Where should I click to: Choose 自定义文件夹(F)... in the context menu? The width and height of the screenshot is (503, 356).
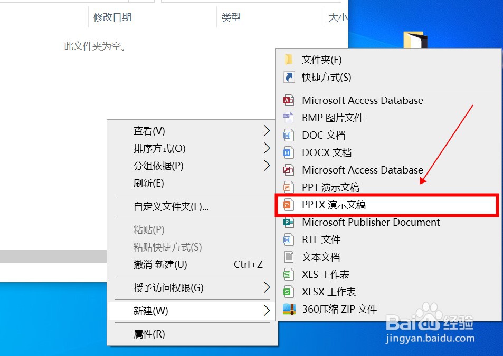[x=192, y=206]
